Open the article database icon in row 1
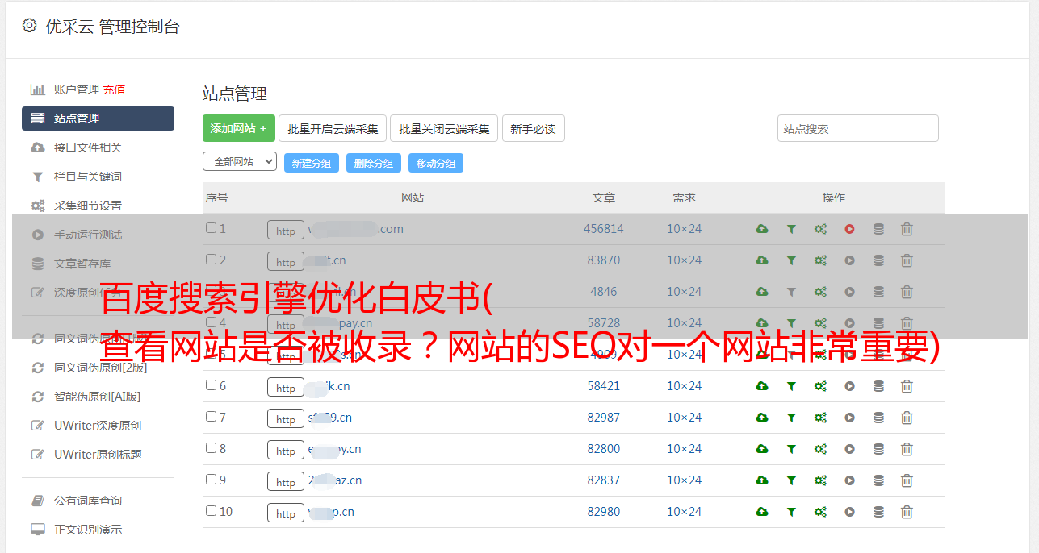 point(878,229)
